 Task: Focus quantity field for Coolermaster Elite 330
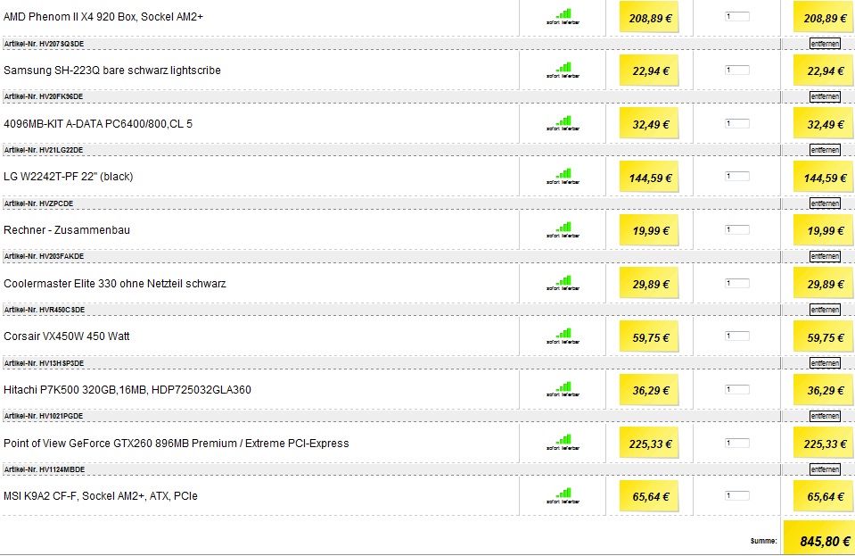736,283
